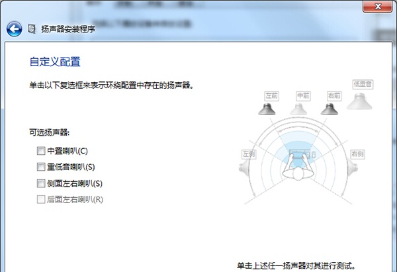Viewport: 397px width, 272px height.
Task: Click the 可选扬声器: label
Action: (x=50, y=132)
